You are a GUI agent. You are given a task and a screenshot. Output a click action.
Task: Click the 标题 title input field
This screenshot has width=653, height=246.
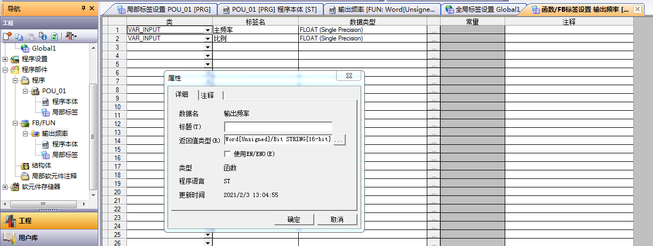tap(278, 127)
